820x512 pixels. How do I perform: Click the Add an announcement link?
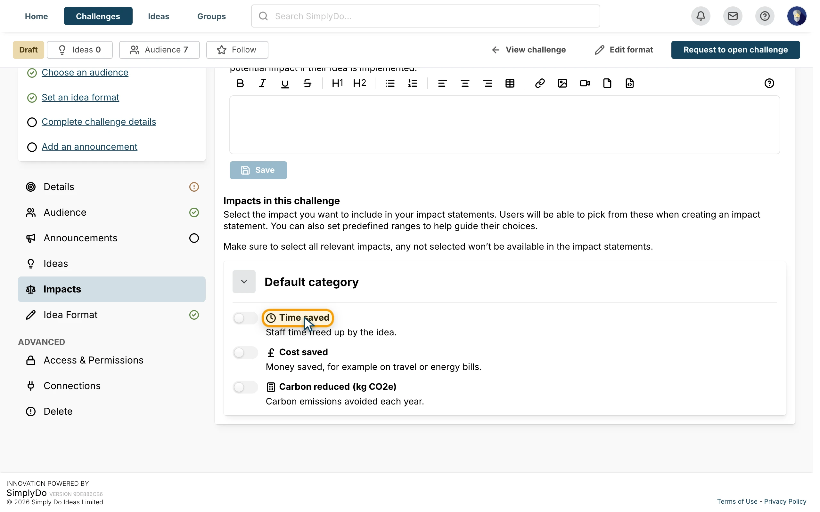click(89, 147)
